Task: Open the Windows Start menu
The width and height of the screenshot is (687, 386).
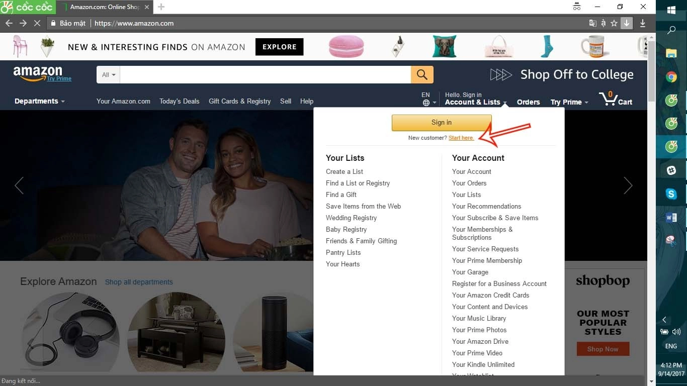Action: 671,10
